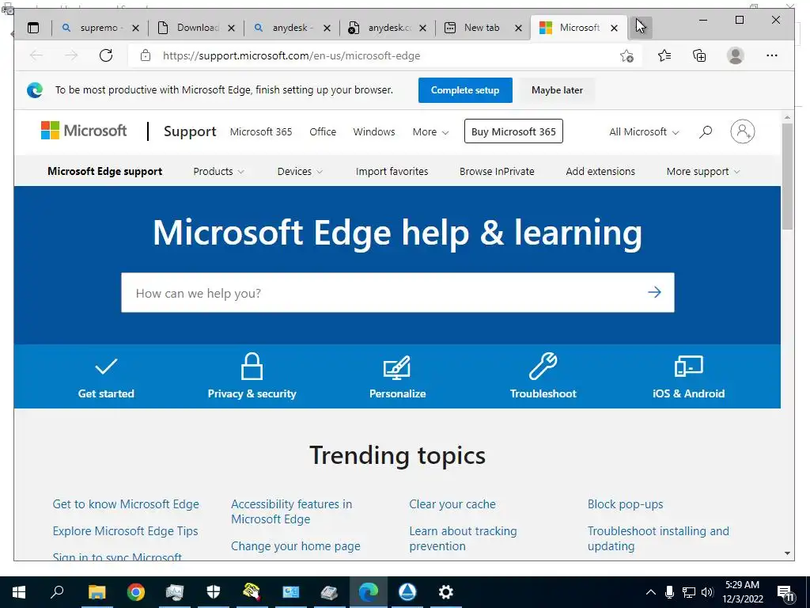Click the Maybe later button
810x608 pixels.
click(x=557, y=90)
